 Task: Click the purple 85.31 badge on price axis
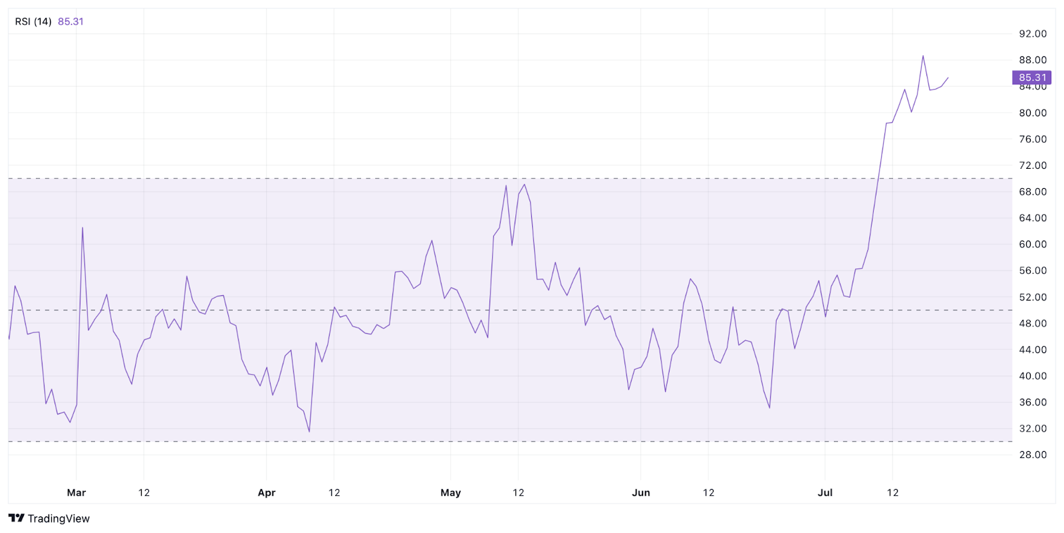(x=1031, y=78)
